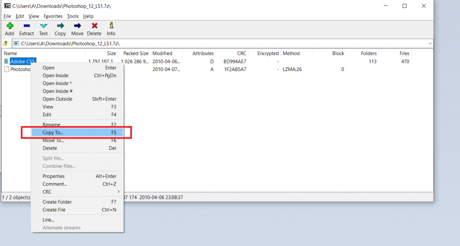Viewport: 460px width, 246px height.
Task: Sort by Modified column header
Action: coord(167,53)
